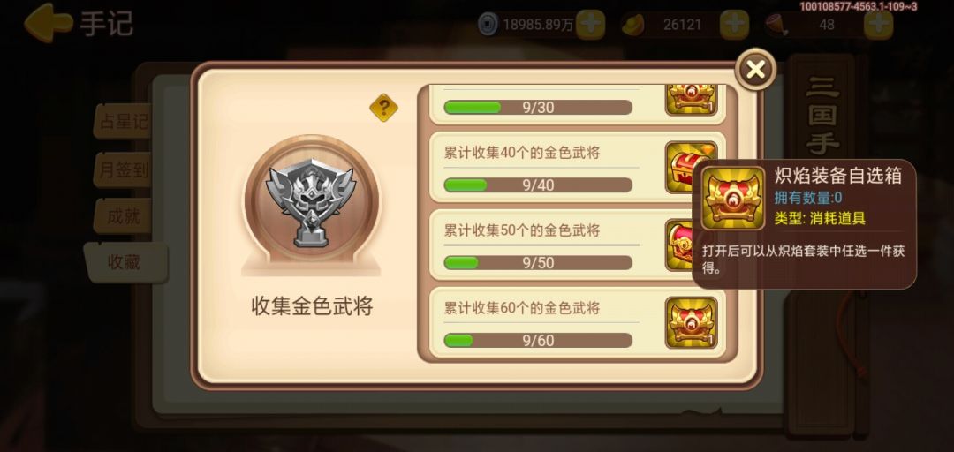954x452 pixels.
Task: Tap the 9/50 progress bar
Action: pyautogui.click(x=538, y=263)
